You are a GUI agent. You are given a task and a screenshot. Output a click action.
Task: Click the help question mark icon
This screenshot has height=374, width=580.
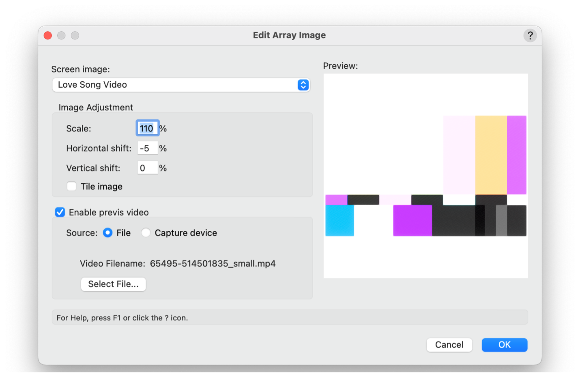(x=530, y=36)
